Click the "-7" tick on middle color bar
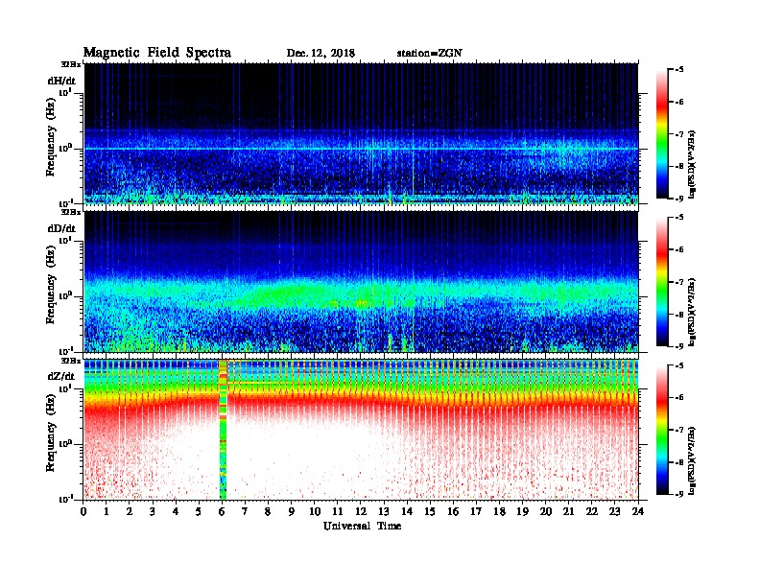 click(678, 282)
